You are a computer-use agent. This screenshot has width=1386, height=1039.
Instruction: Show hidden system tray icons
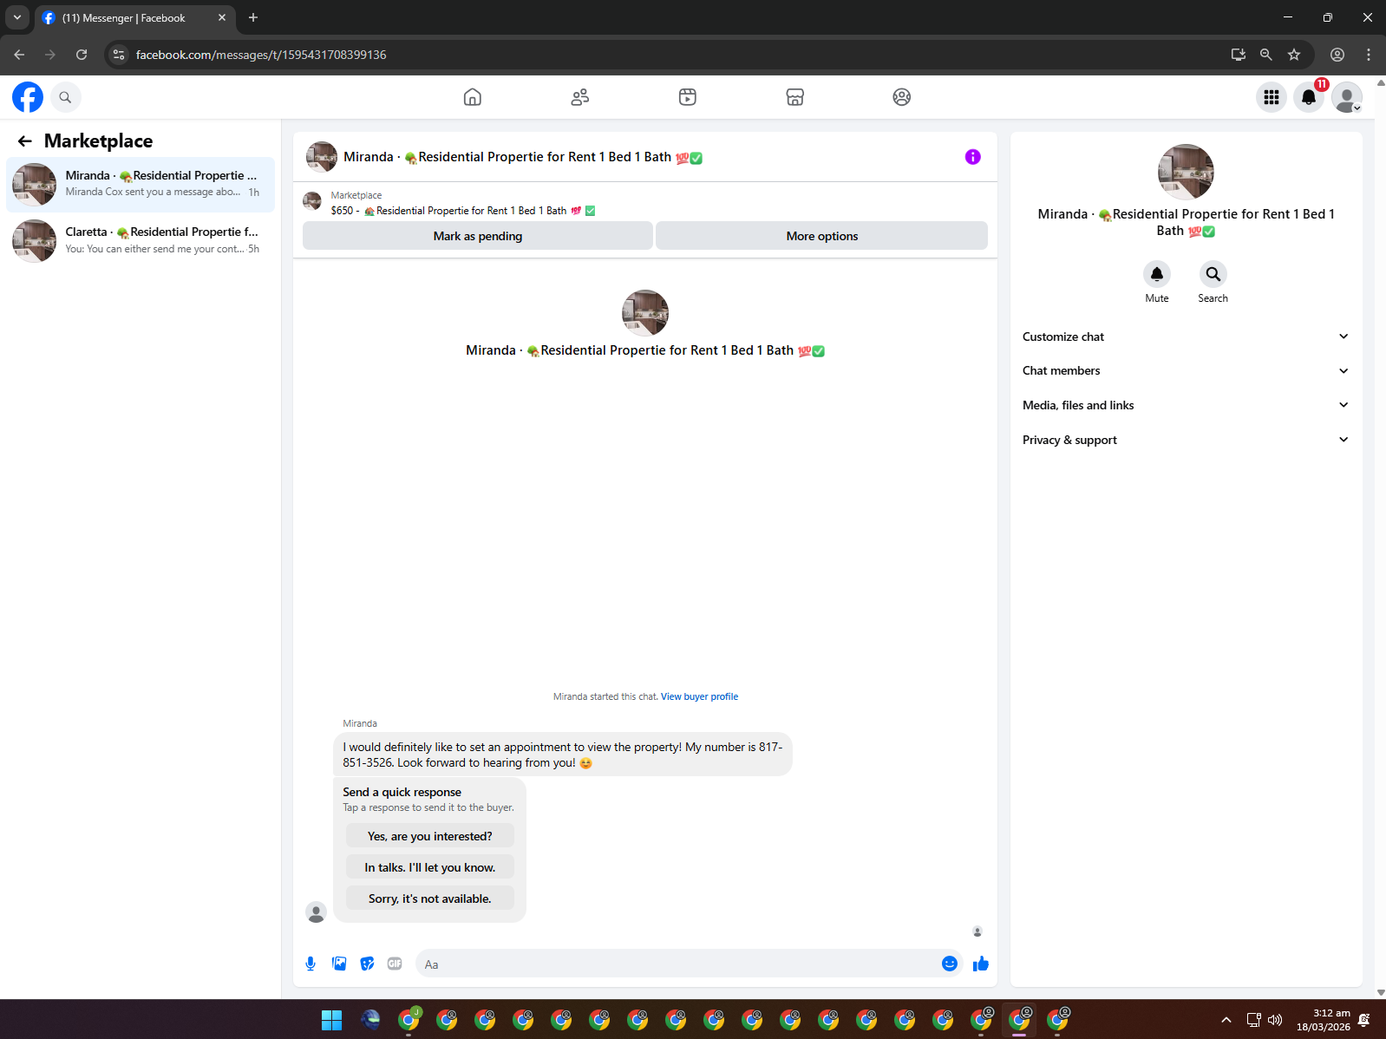(x=1226, y=1020)
